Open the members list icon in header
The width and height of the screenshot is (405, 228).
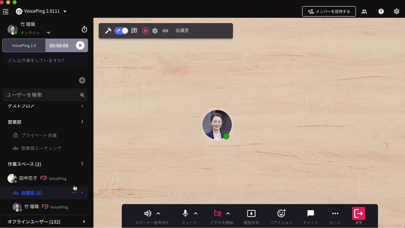364,11
